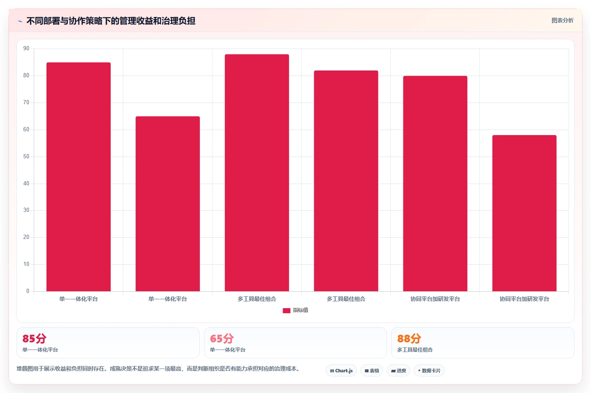Click the 多工具最佳组合 label under the 88分 card value
Image resolution: width=591 pixels, height=393 pixels.
415,350
